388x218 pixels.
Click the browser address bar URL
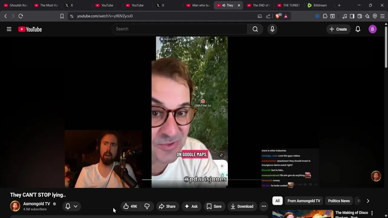point(105,16)
